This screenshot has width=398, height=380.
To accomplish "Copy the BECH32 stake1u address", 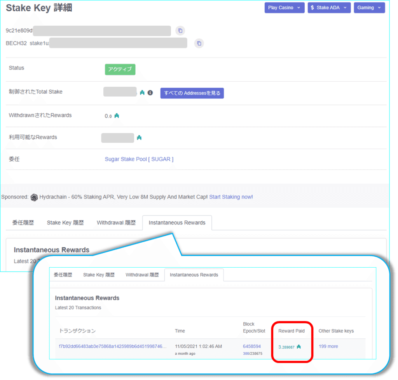I will click(x=199, y=44).
